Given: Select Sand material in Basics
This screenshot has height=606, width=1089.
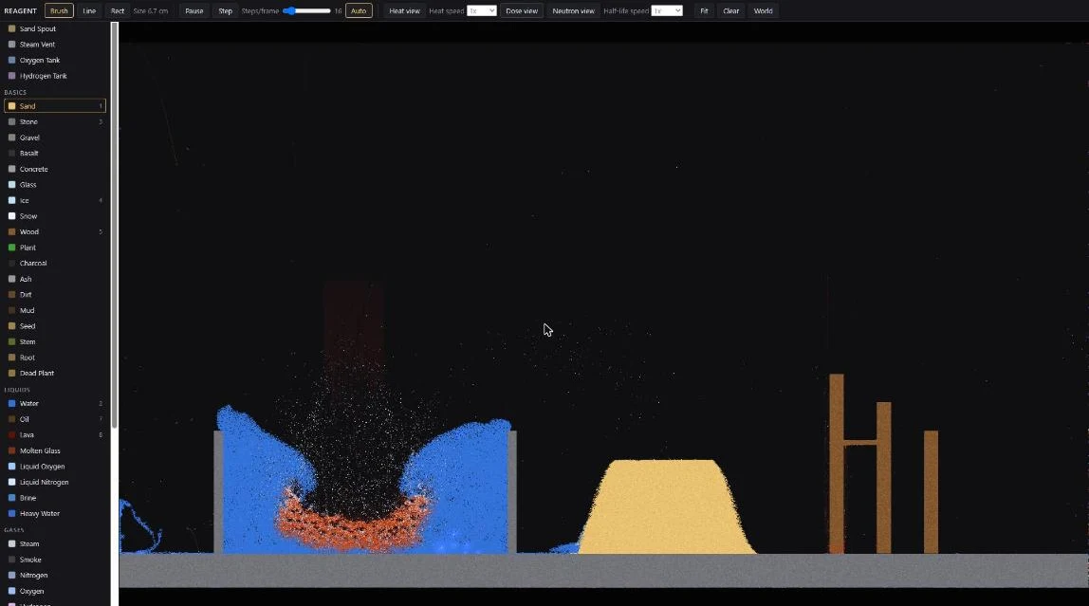Looking at the screenshot, I should tap(55, 106).
